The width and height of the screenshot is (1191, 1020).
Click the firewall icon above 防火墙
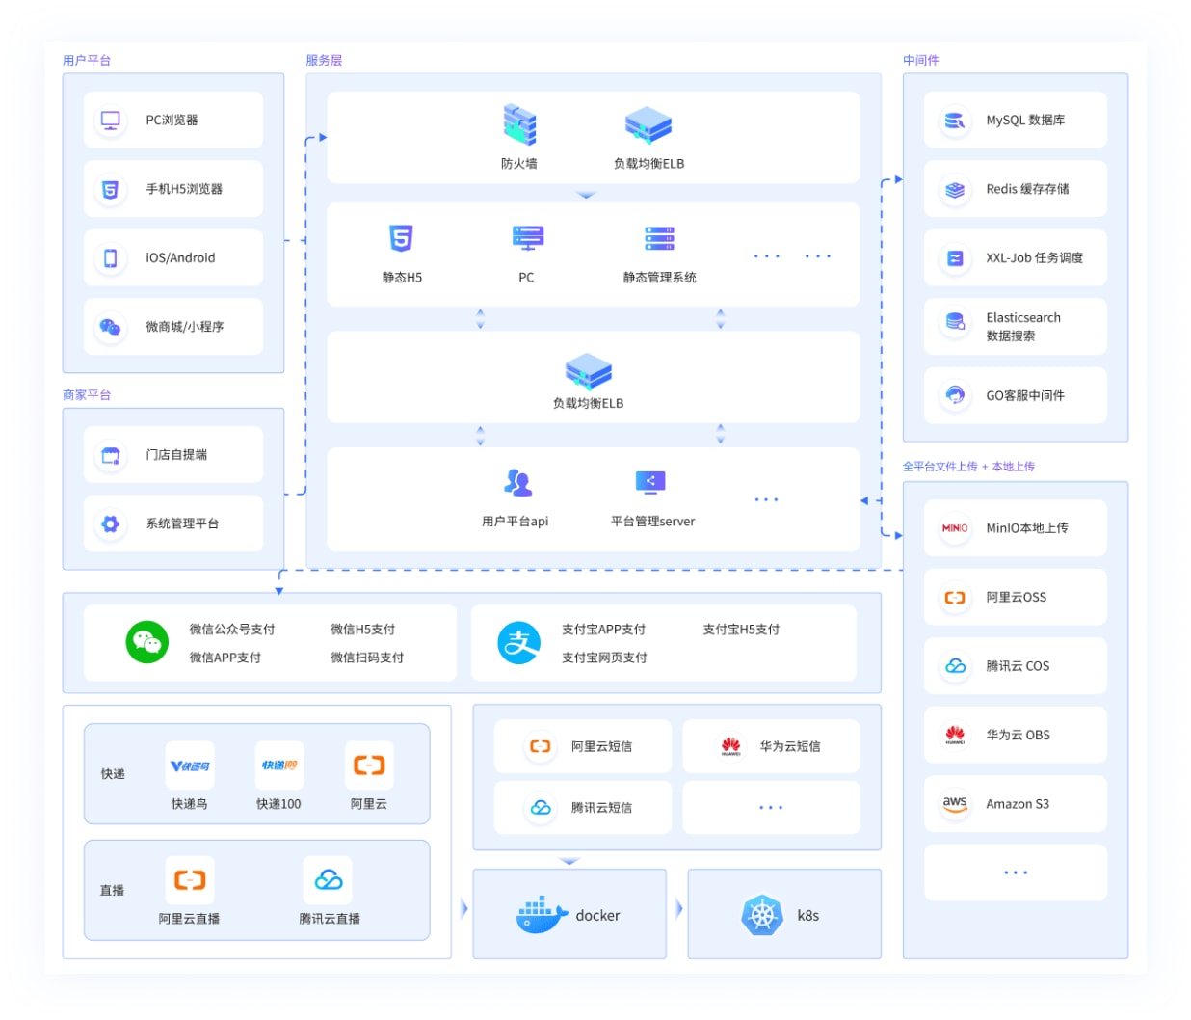point(519,125)
